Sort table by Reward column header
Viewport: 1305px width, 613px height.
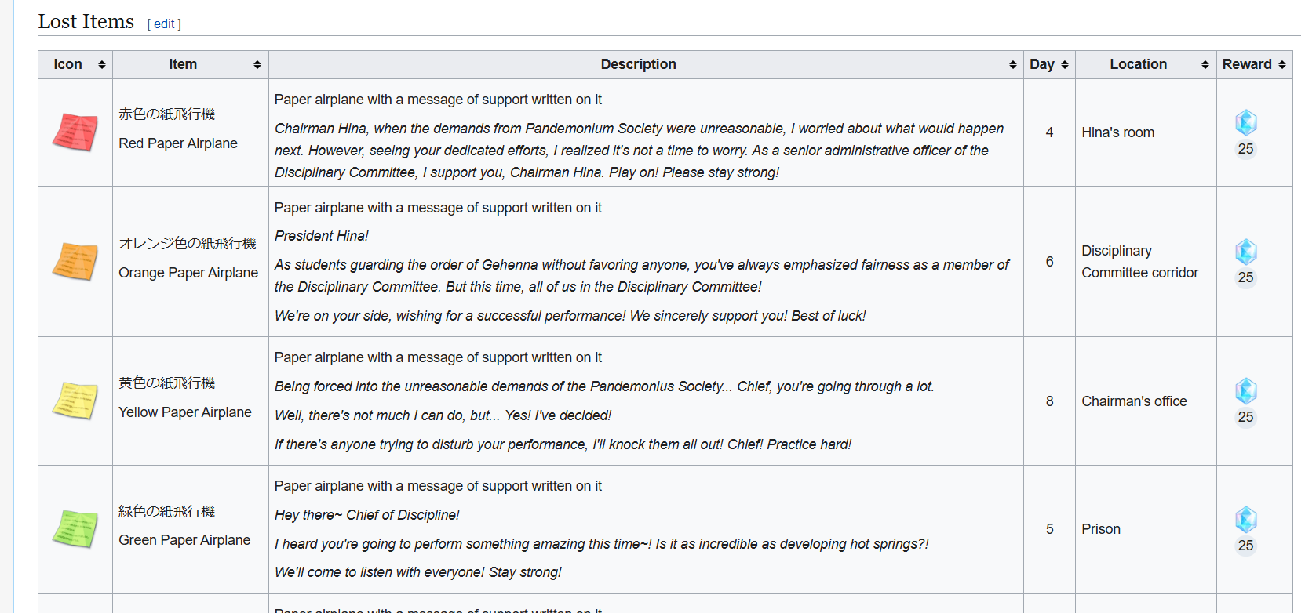click(1254, 65)
